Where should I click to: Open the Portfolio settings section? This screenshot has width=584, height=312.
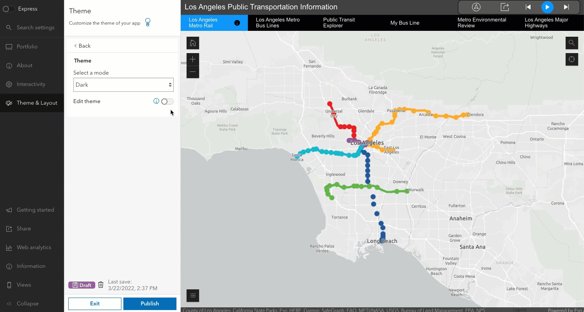click(x=32, y=46)
